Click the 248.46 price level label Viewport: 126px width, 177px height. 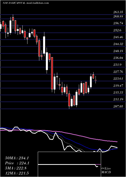click(x=118, y=37)
